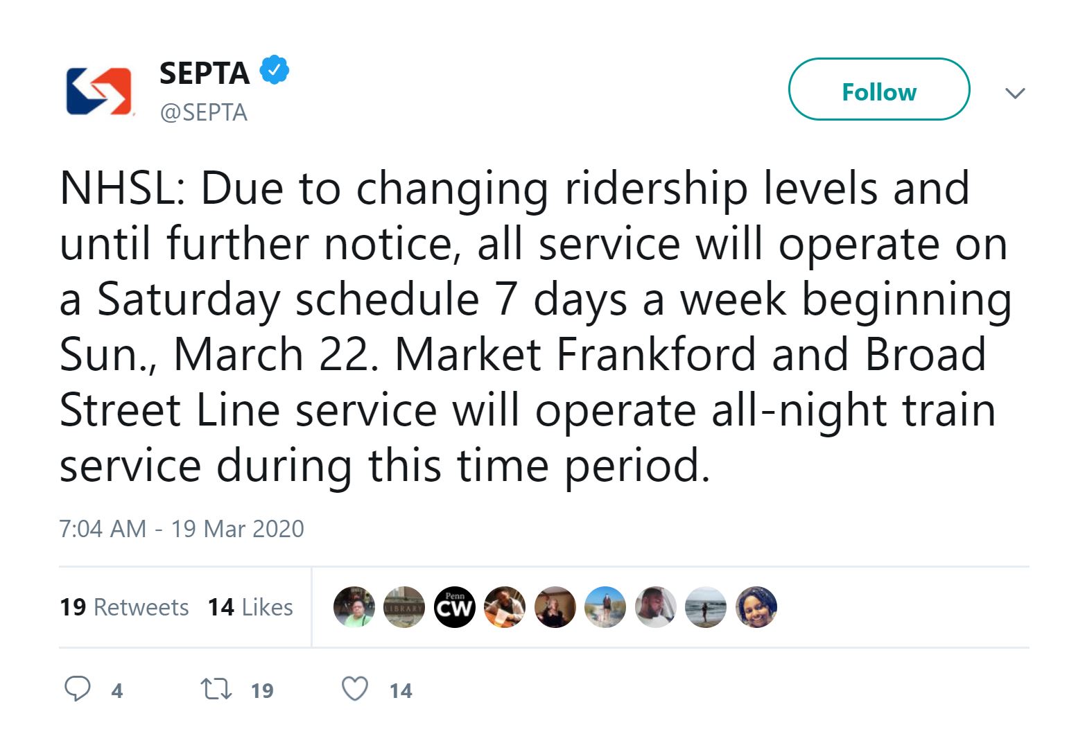This screenshot has width=1085, height=743.
Task: Click the SEPTA logo avatar
Action: (x=98, y=91)
